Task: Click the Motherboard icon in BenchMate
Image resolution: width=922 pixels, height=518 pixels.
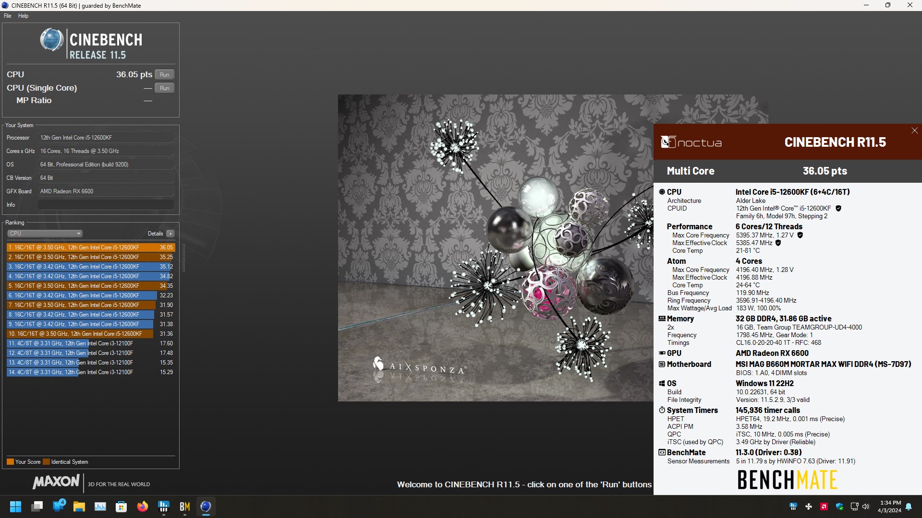Action: tap(662, 364)
